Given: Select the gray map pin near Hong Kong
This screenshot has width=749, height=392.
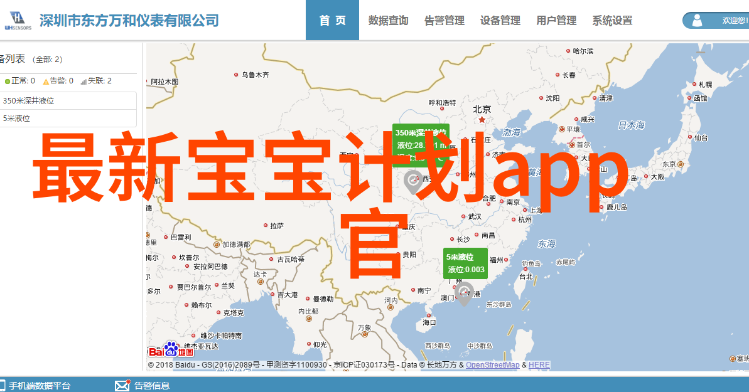Looking at the screenshot, I should 463,293.
